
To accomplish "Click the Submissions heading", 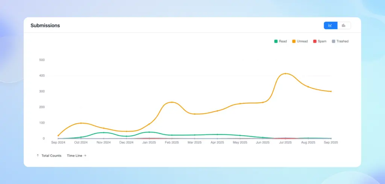I will [45, 26].
